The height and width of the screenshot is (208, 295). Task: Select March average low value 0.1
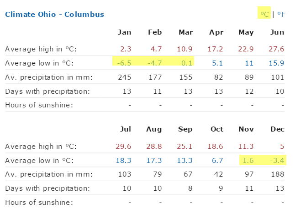point(186,63)
